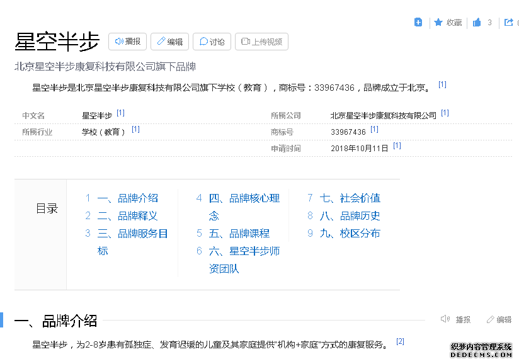Click the 所属行业 field label

(37, 132)
